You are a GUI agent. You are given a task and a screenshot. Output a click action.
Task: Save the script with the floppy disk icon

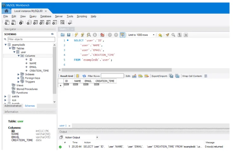tap(69, 35)
